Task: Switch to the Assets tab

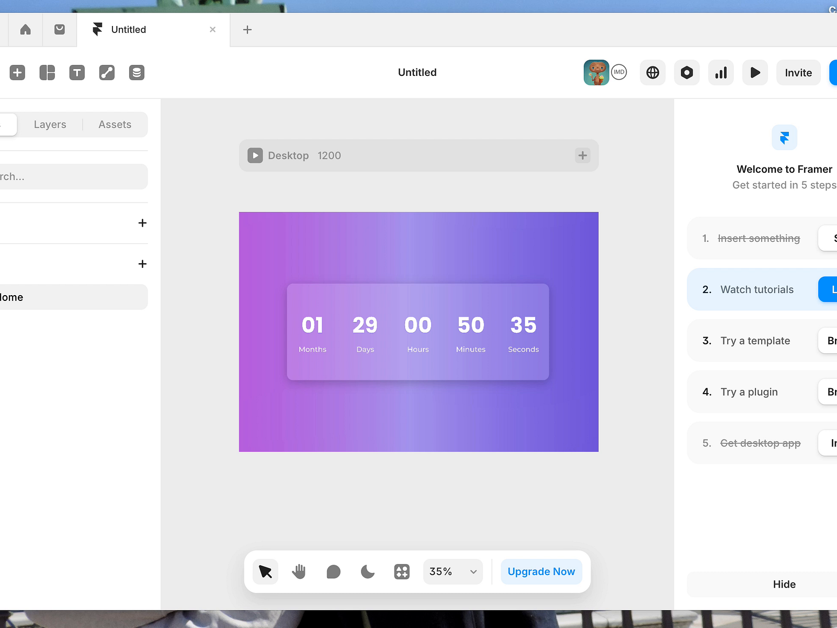Action: [x=115, y=125]
